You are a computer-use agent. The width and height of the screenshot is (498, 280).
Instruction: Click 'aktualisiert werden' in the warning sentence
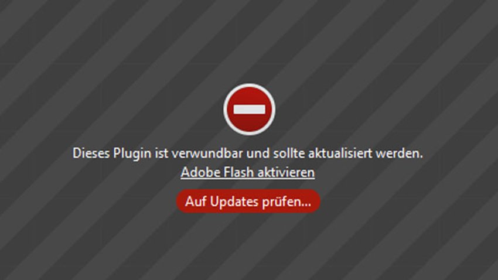(x=366, y=153)
